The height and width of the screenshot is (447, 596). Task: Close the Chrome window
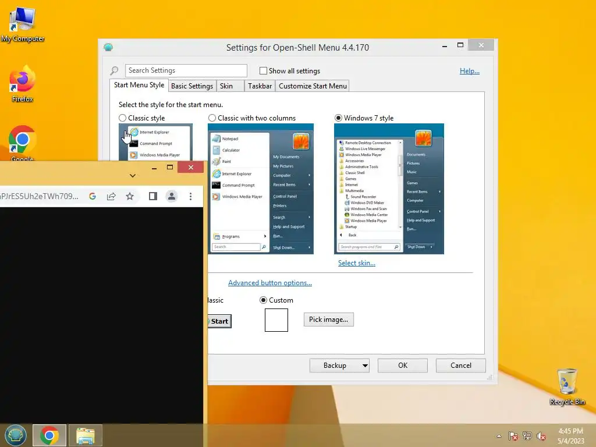click(x=191, y=167)
